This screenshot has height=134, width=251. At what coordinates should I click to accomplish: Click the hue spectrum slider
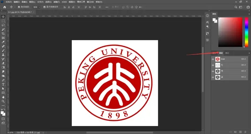246,32
